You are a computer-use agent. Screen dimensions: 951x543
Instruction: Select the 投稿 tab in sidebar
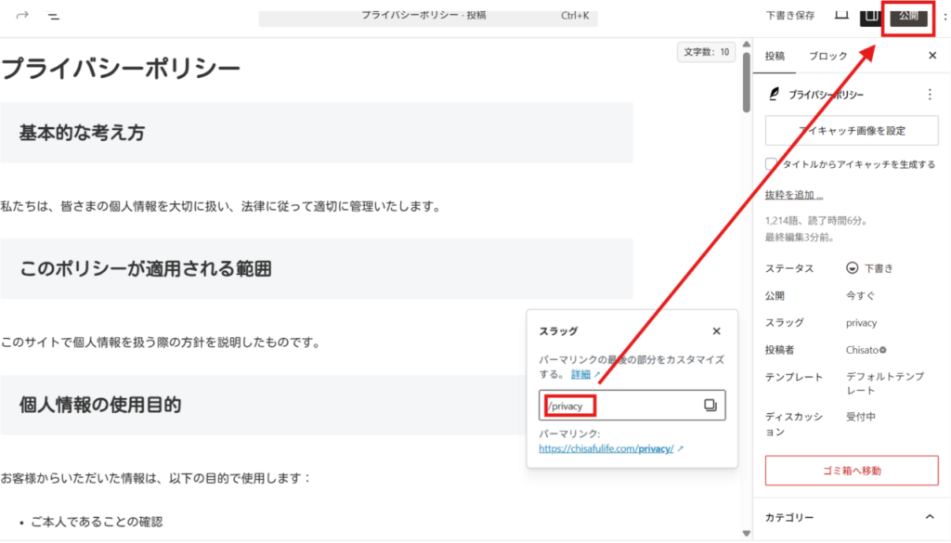point(775,56)
